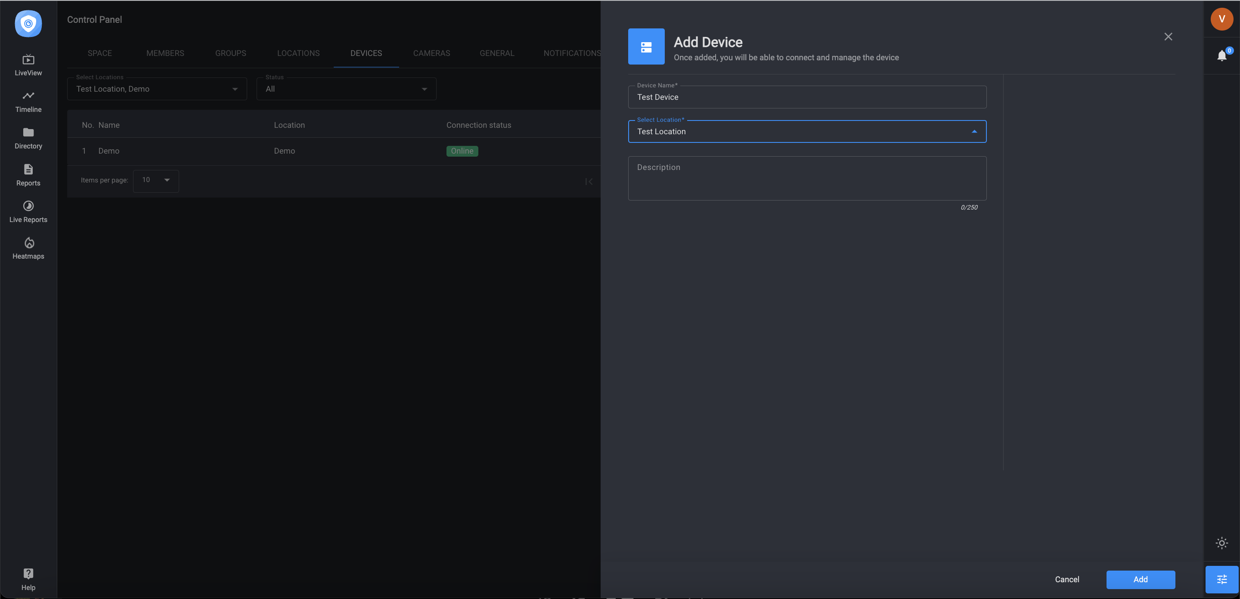This screenshot has height=599, width=1240.
Task: Focus the Description text area
Action: point(807,179)
